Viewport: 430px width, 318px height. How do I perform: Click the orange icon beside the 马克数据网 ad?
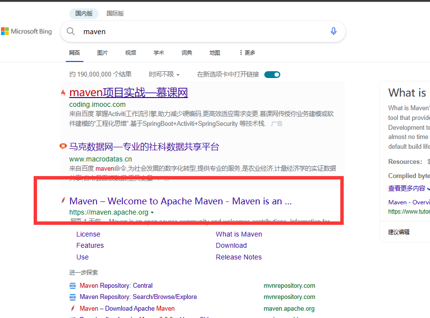coord(63,146)
